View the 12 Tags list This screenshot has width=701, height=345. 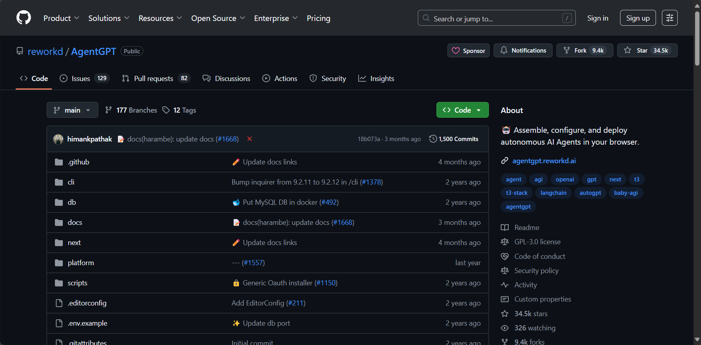coord(179,110)
